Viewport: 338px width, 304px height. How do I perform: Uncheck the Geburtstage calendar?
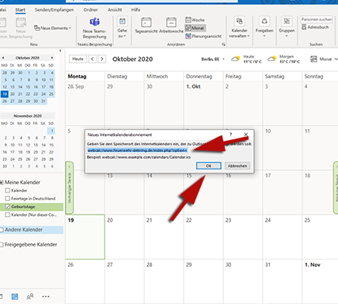pyautogui.click(x=7, y=207)
